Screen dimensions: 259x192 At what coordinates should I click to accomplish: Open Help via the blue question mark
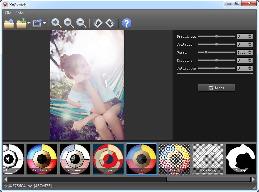click(x=126, y=23)
